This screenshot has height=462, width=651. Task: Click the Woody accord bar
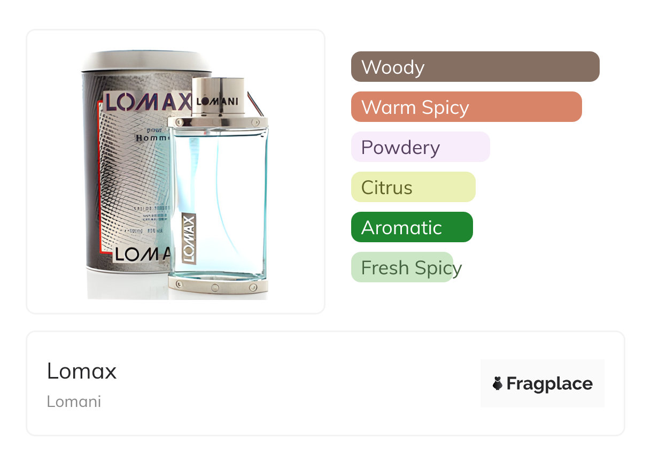tap(475, 67)
